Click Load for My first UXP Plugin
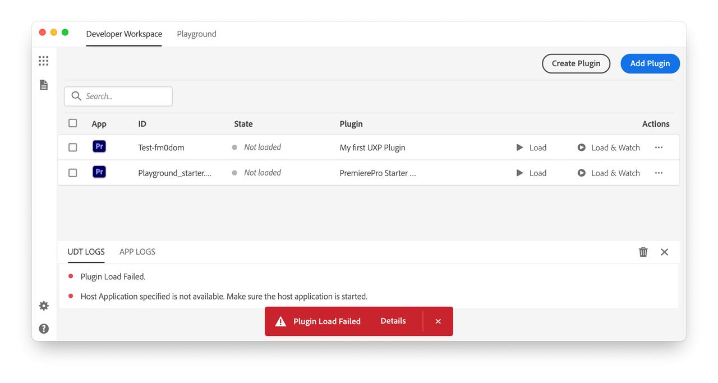 pyautogui.click(x=531, y=147)
